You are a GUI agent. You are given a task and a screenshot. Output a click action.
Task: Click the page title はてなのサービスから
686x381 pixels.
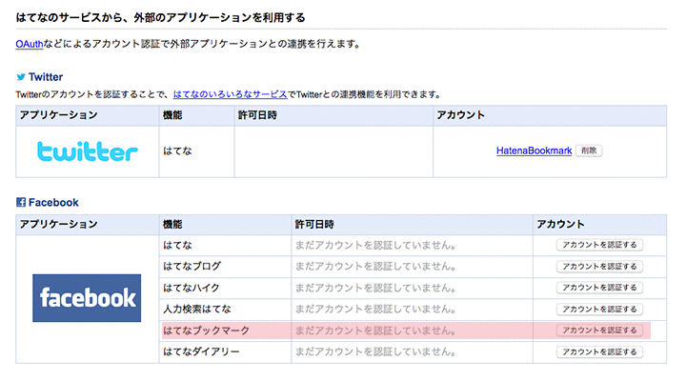[161, 17]
